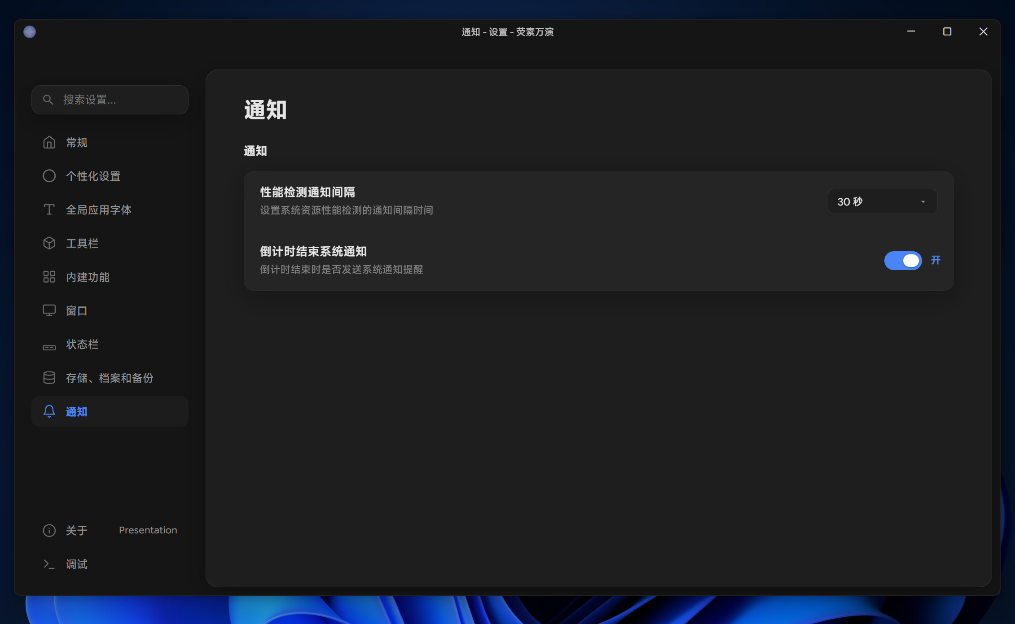Click the cube icon beside 工具栏
Image resolution: width=1015 pixels, height=624 pixels.
[x=49, y=243]
